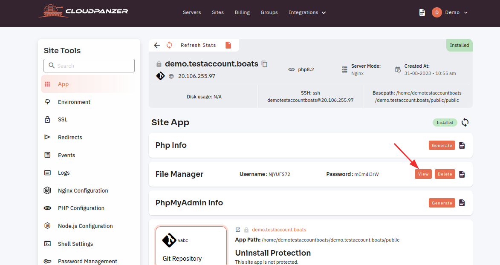Generate Php Info
The image size is (500, 265).
coord(442,145)
